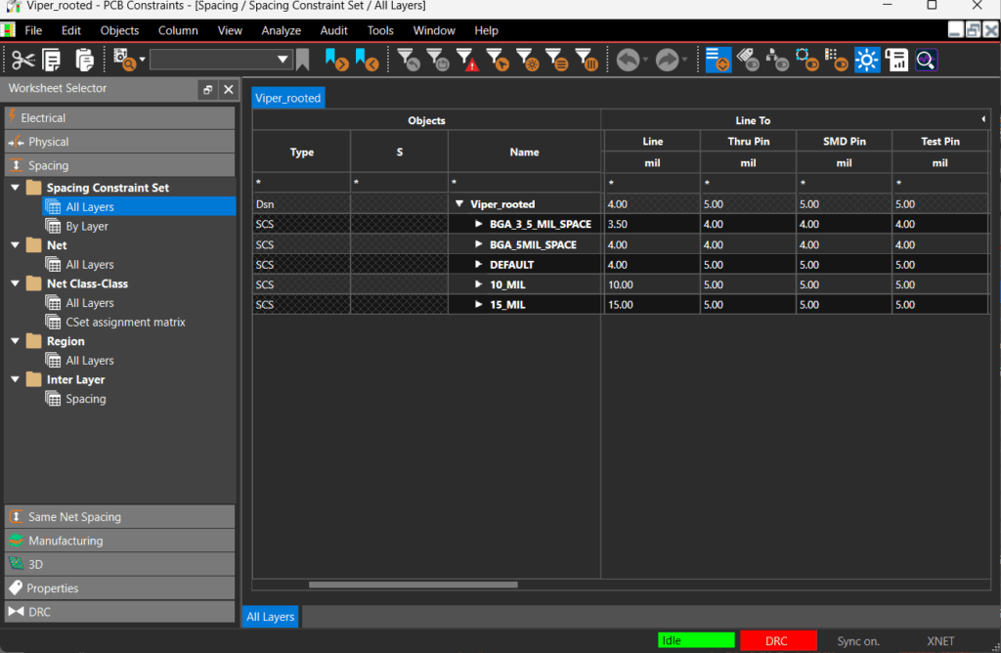This screenshot has height=653, width=1001.
Task: Click the Paste icon
Action: 84,60
